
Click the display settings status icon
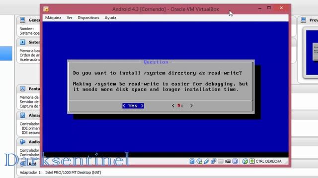(235, 161)
